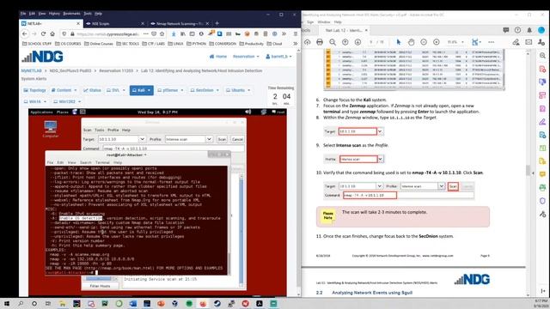
Task: Zoom in PDF with plus circle
Action: pyautogui.click(x=437, y=42)
